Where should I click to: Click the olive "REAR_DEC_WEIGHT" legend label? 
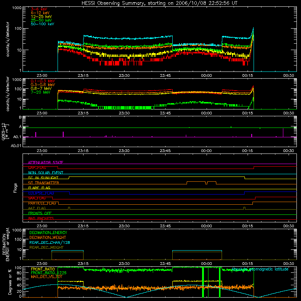coord(46,248)
